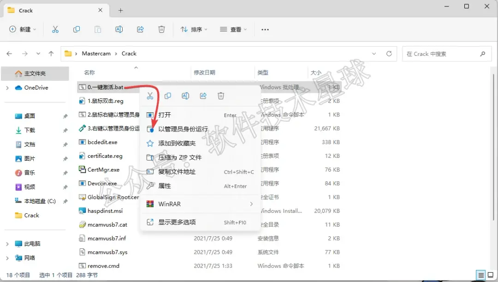Click the context menu's Cut scissors icon
Screen dimensions: 498x282
pyautogui.click(x=150, y=96)
